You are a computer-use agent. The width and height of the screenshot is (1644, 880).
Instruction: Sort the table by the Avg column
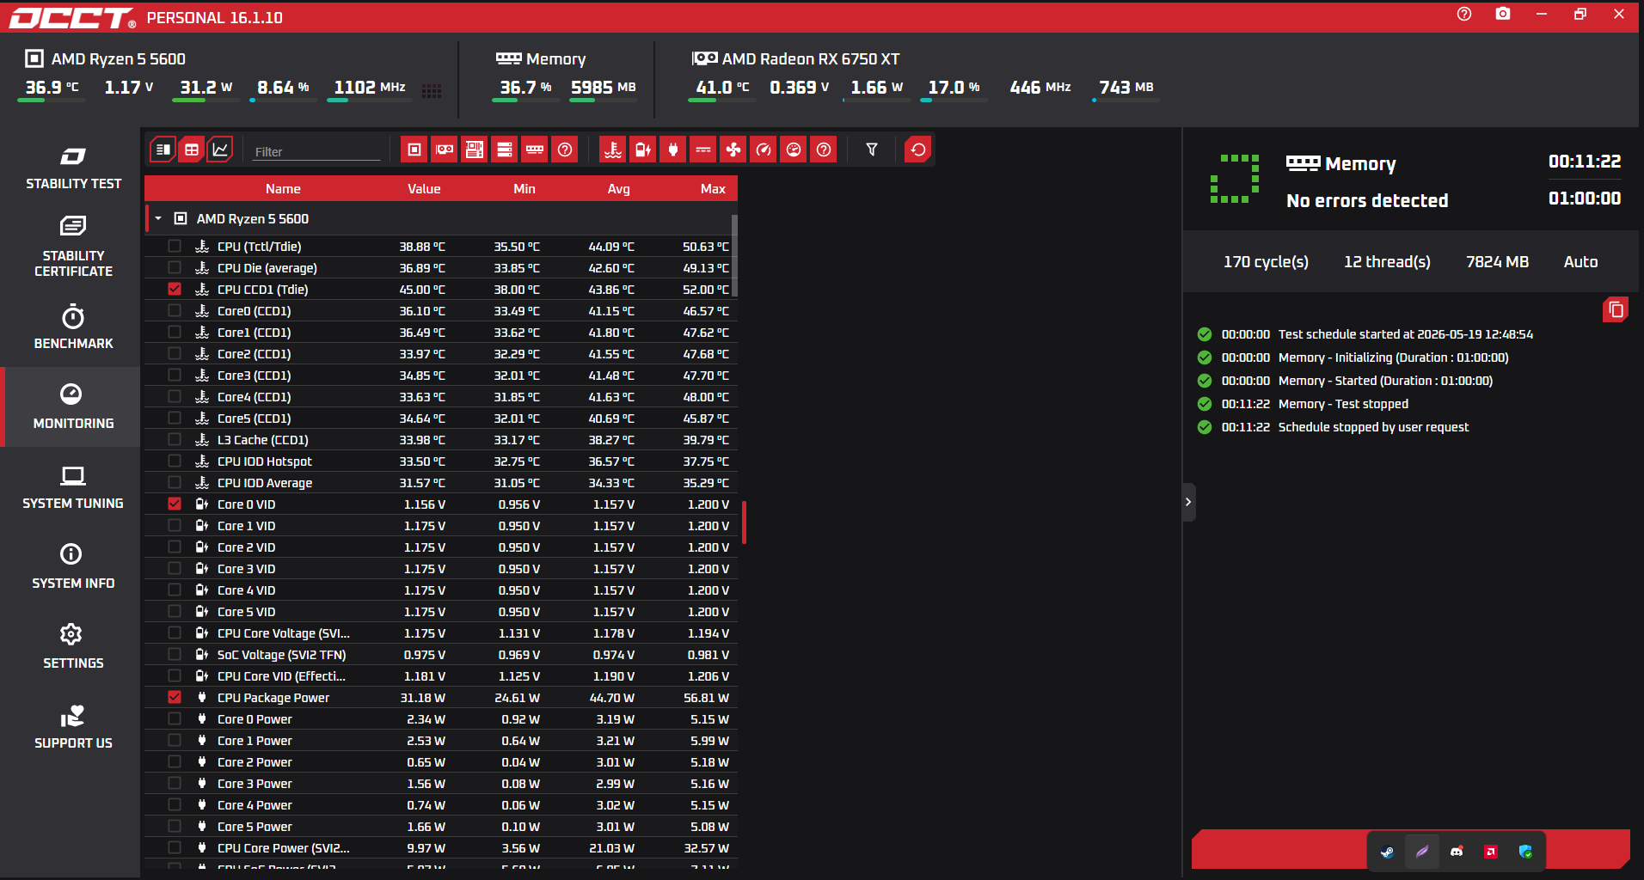[x=618, y=189]
